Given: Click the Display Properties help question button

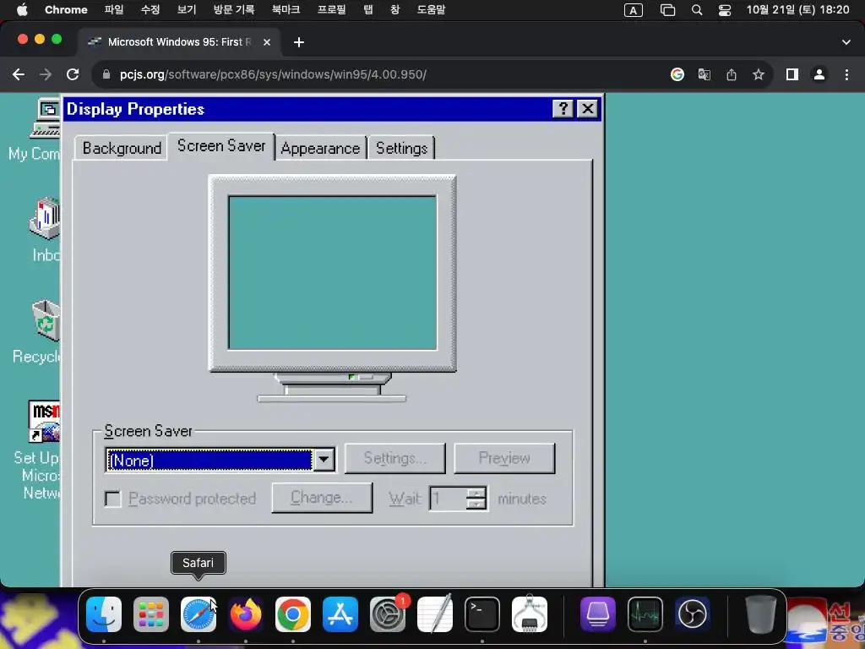Looking at the screenshot, I should 563,109.
